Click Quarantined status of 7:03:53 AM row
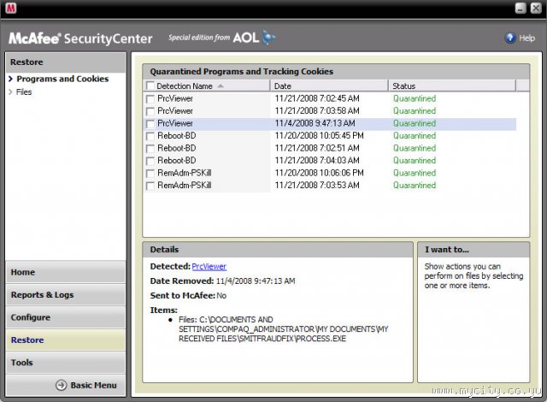Screen dimensions: 547x402 pyautogui.click(x=415, y=186)
